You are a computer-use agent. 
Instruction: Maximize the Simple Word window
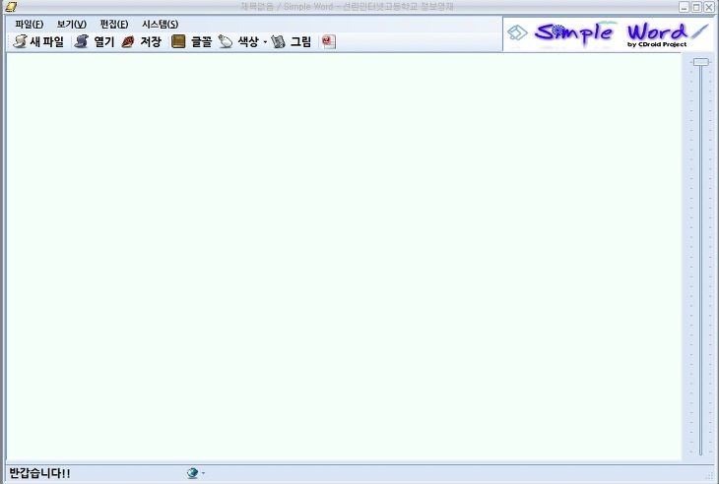(x=696, y=7)
